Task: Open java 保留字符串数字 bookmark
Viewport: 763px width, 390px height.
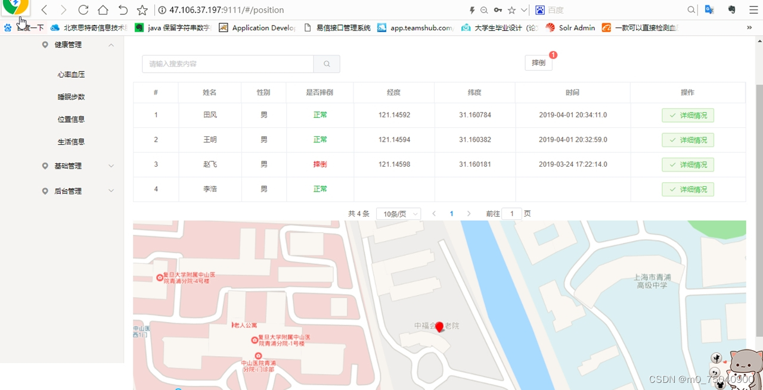Action: (173, 27)
